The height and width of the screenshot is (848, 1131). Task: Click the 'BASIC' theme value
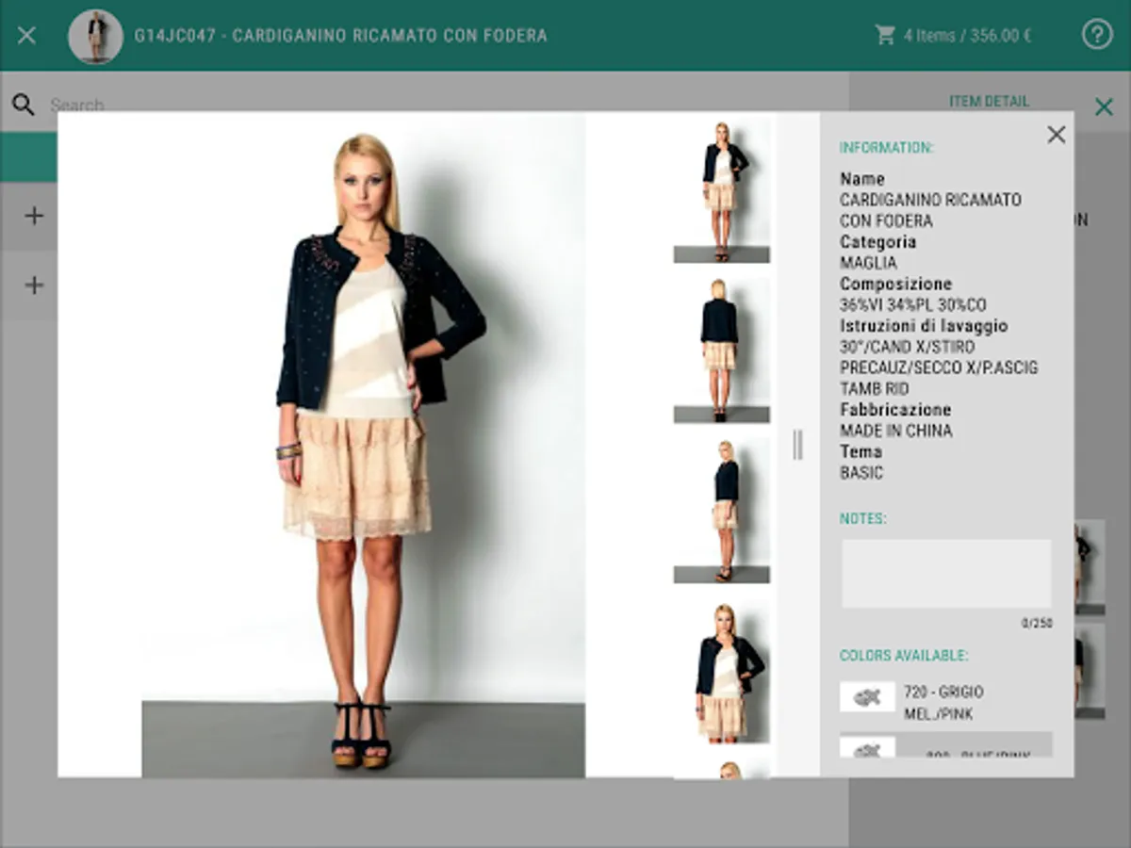click(861, 473)
